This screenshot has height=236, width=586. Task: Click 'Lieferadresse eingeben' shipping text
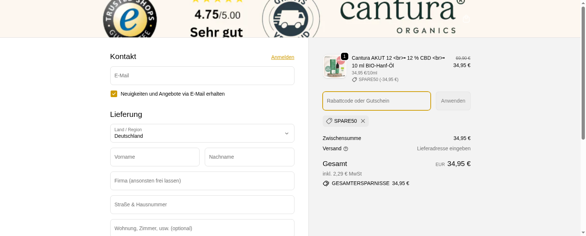pyautogui.click(x=444, y=148)
